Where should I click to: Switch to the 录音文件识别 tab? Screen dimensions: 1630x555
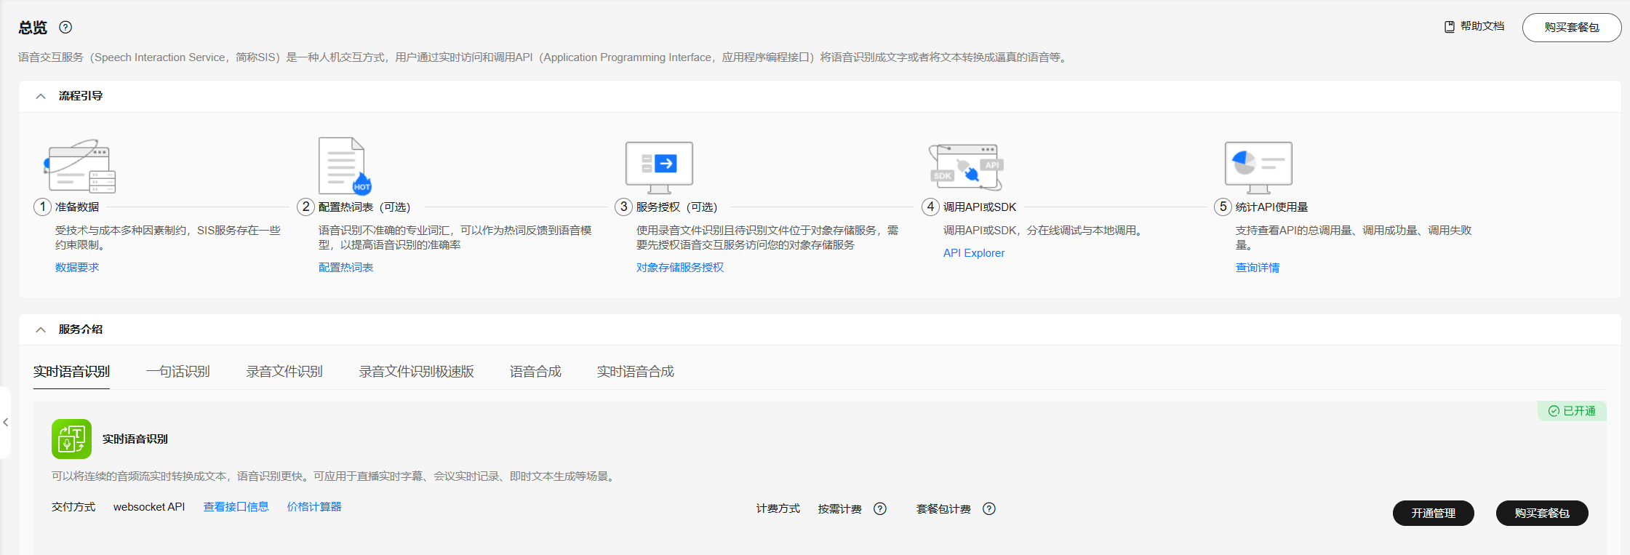click(284, 372)
